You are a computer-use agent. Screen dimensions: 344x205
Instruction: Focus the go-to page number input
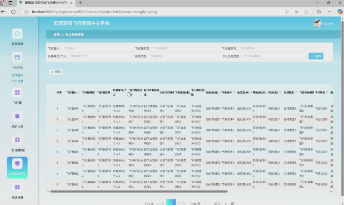[x=225, y=204]
